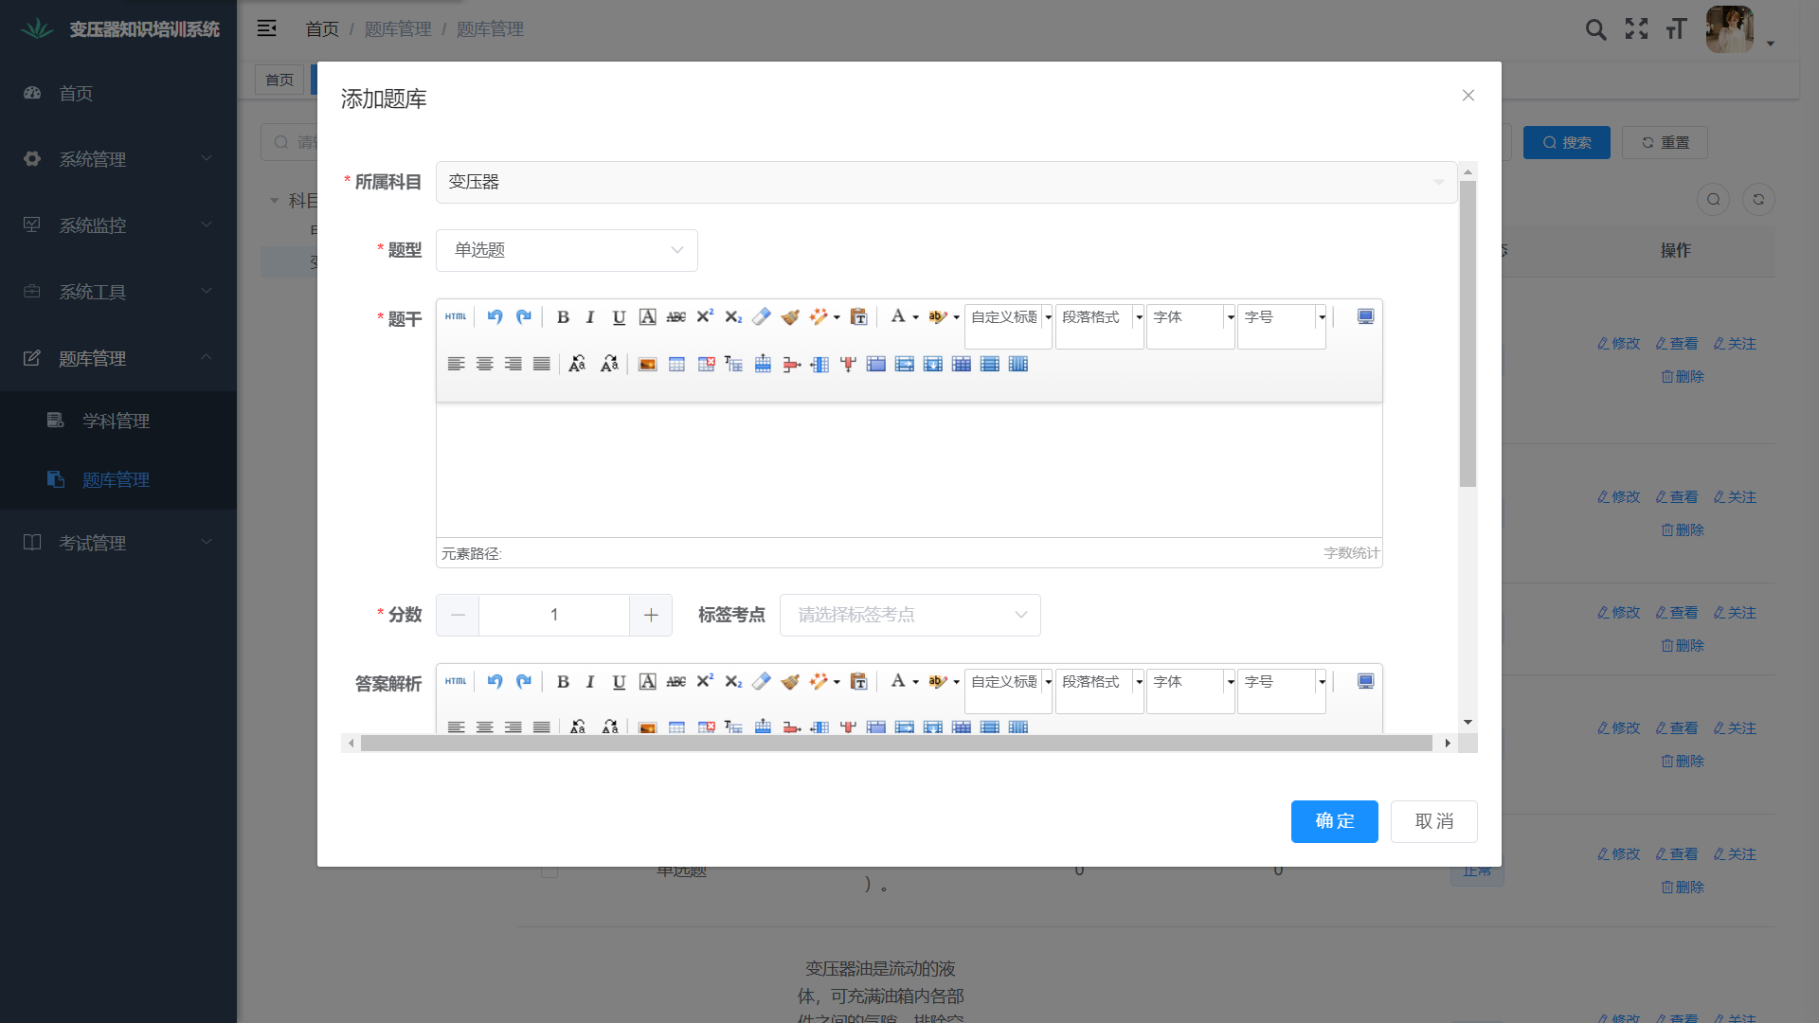Click underline icon in 答案解析 editor
Viewport: 1819px width, 1023px height.
pos(619,682)
